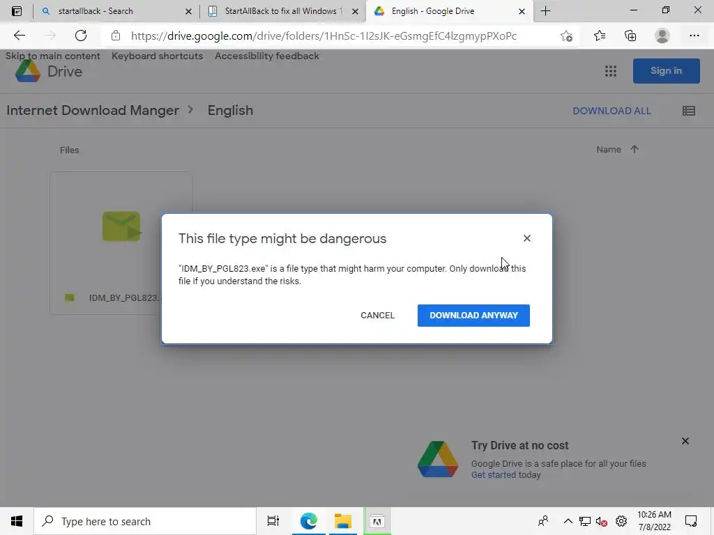This screenshot has width=714, height=535.
Task: Click the Download Anyway button
Action: click(473, 316)
